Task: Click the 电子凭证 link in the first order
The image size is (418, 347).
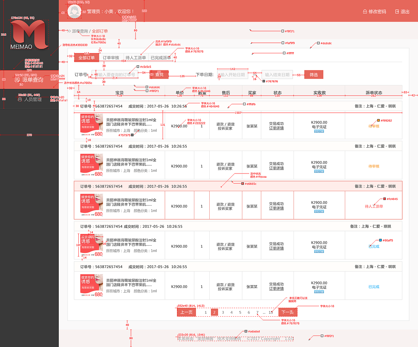Action: click(x=319, y=127)
